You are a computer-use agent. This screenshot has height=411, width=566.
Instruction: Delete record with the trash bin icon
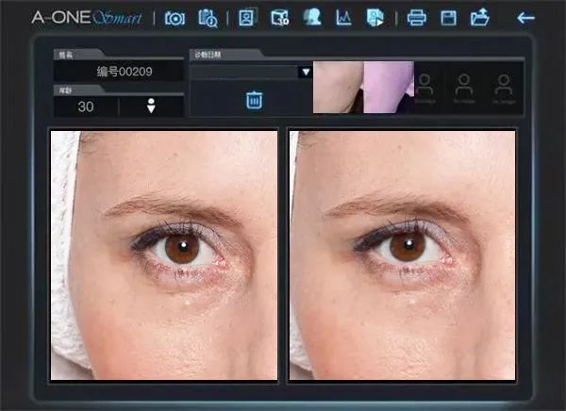[x=253, y=100]
